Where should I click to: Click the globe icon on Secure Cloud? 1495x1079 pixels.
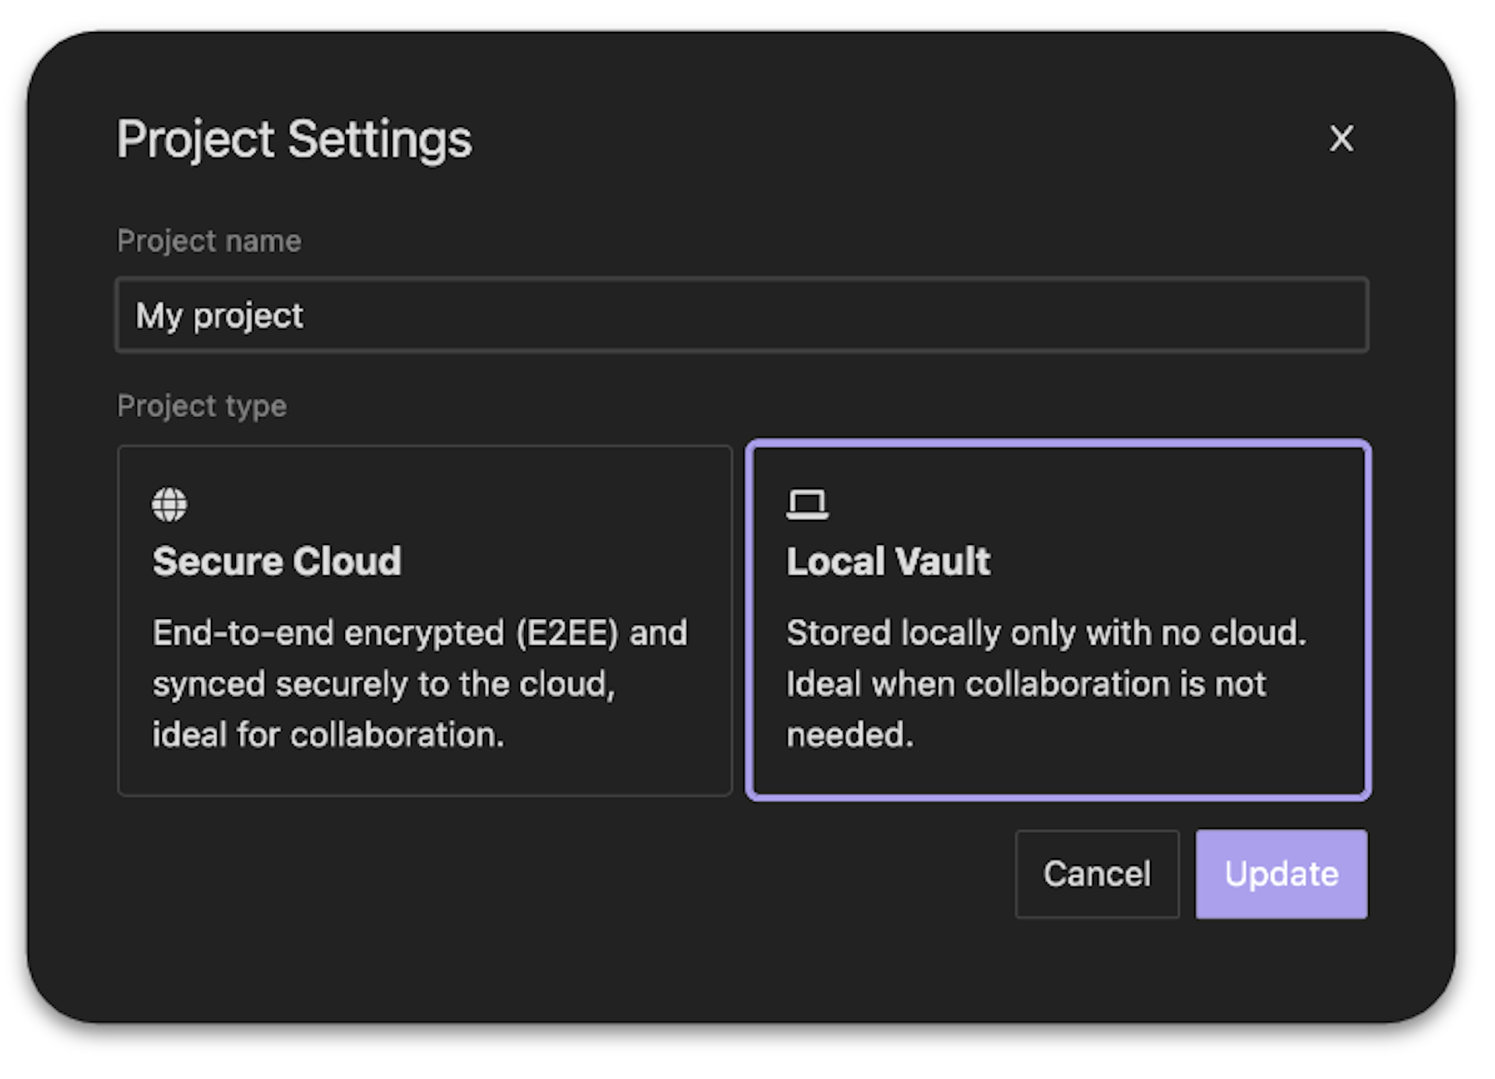click(169, 504)
